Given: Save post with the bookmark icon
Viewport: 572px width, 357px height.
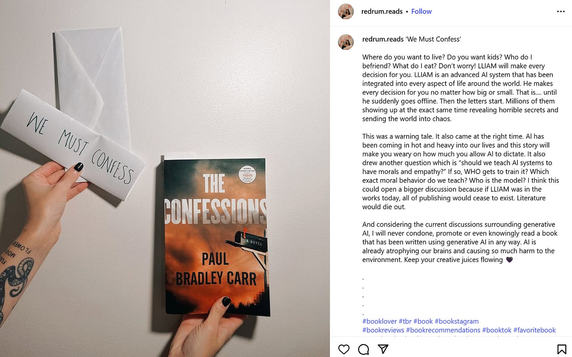Looking at the screenshot, I should pos(562,349).
